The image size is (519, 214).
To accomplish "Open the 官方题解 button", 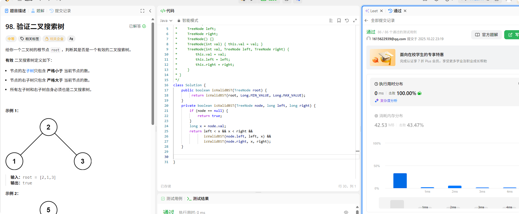I will click(x=486, y=35).
